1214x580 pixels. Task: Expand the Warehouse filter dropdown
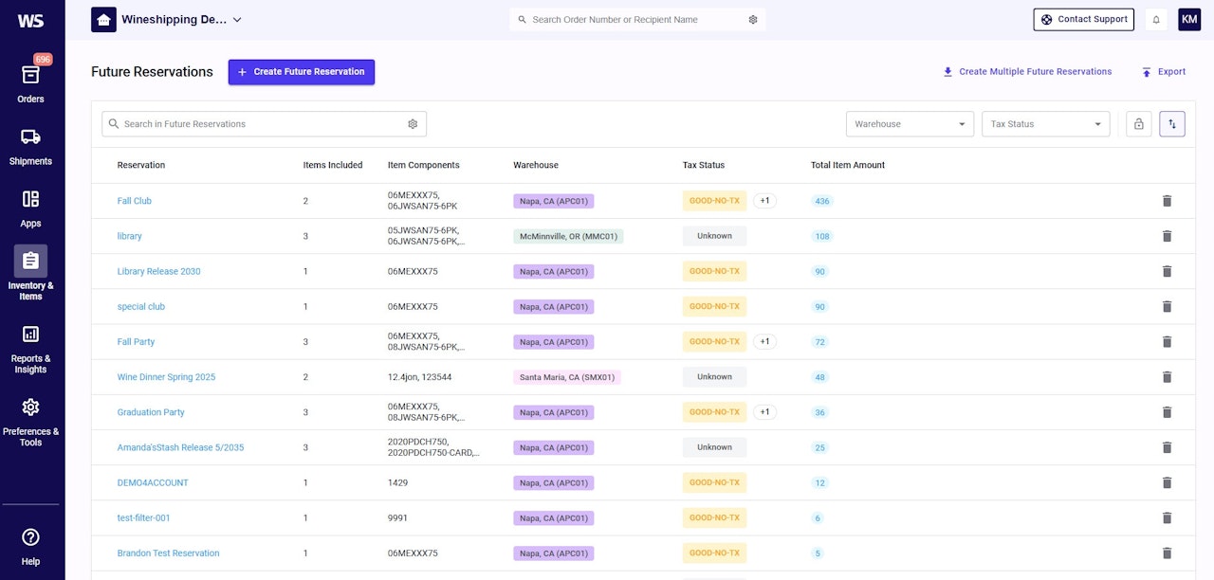909,124
